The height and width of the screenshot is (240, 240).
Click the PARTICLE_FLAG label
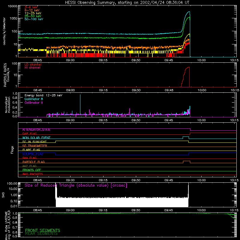[x=34, y=162]
